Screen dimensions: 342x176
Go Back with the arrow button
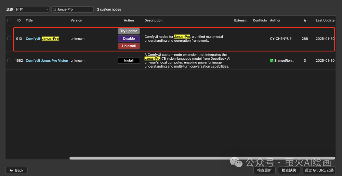tap(16, 170)
